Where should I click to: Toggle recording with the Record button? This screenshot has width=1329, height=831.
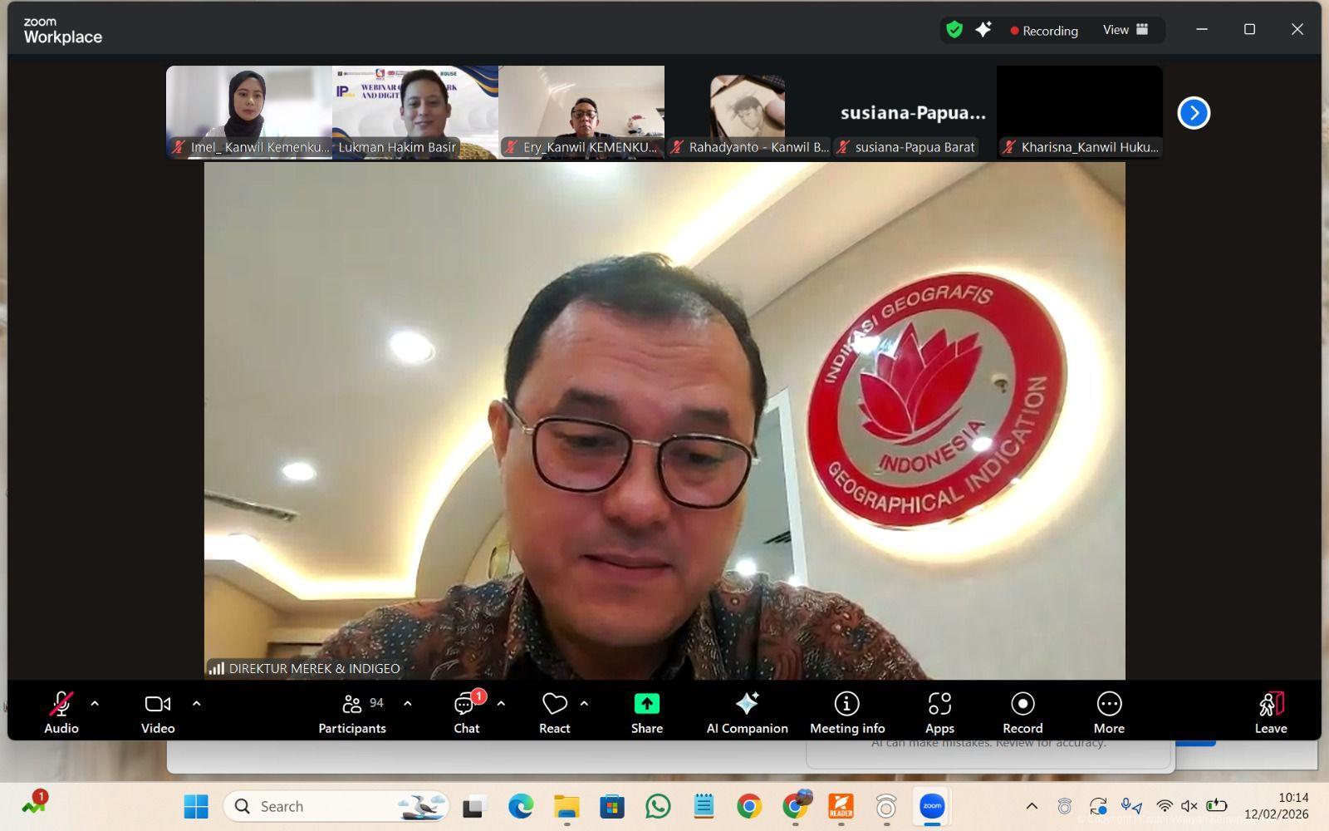pos(1022,713)
